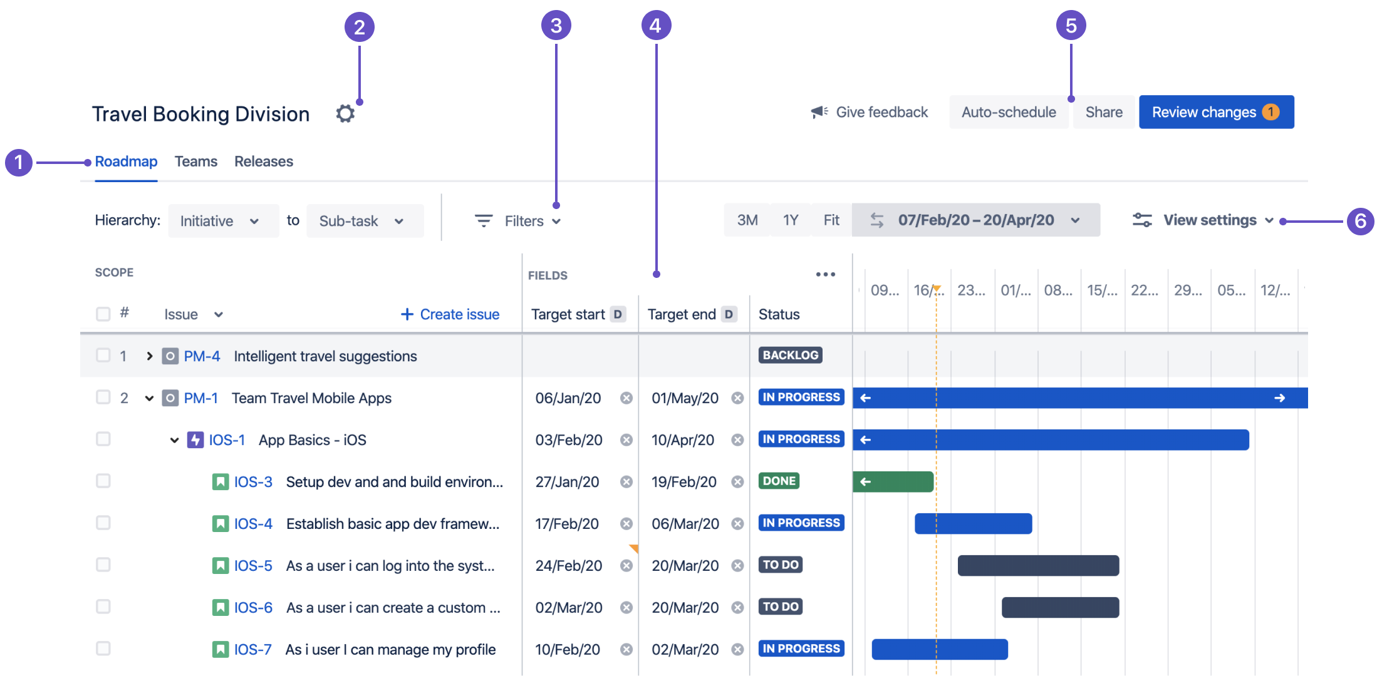Check the select-all issues checkbox
Viewport: 1377px width, 676px height.
pos(103,314)
